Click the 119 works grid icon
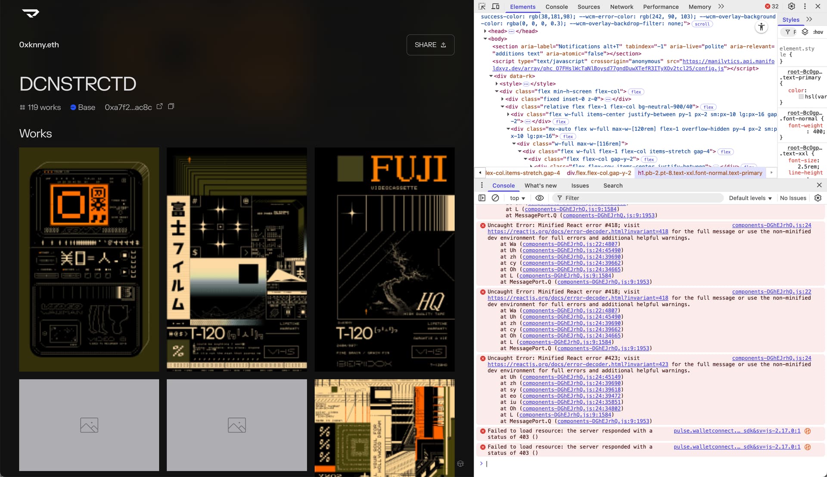The image size is (827, 477). pyautogui.click(x=22, y=107)
